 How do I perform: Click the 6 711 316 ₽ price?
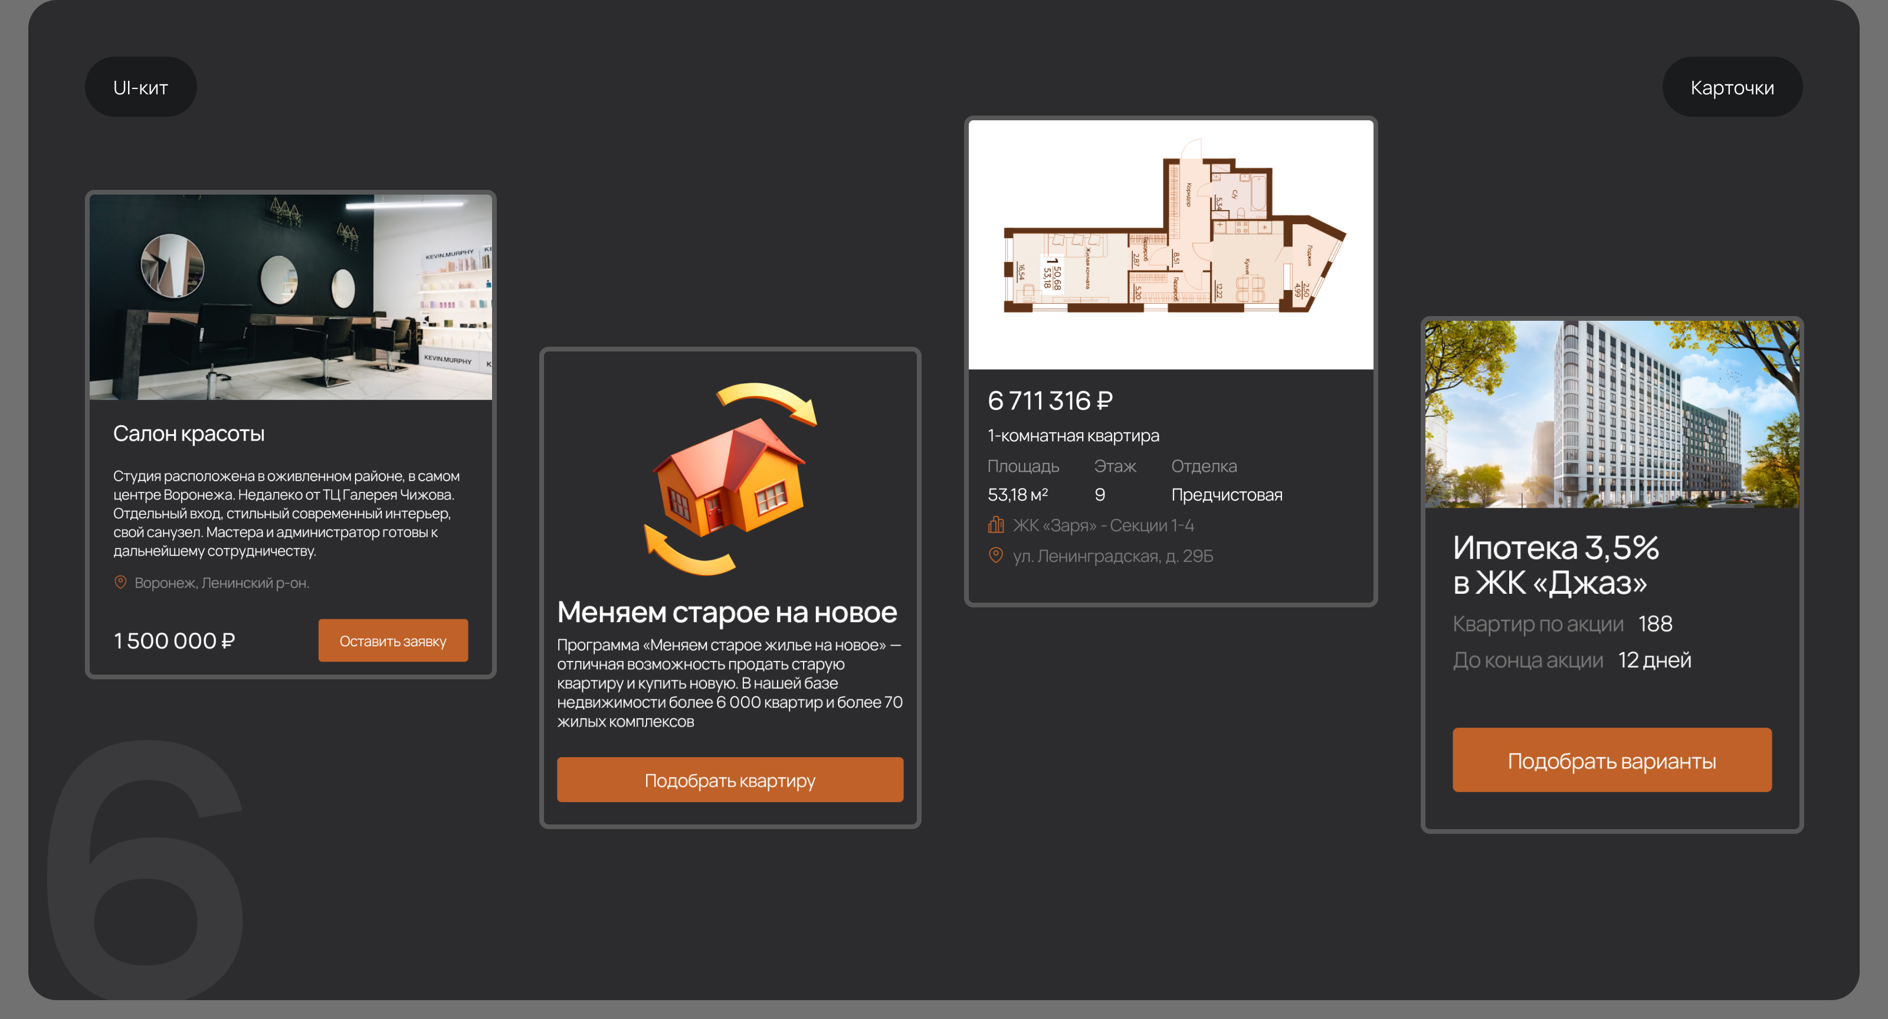[x=1050, y=401]
